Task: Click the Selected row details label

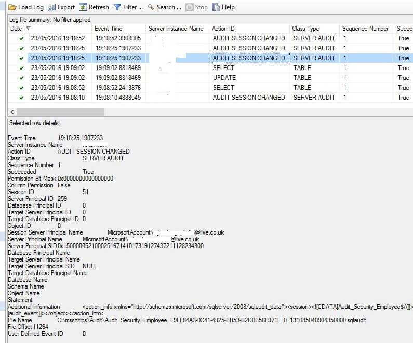Action: click(35, 123)
